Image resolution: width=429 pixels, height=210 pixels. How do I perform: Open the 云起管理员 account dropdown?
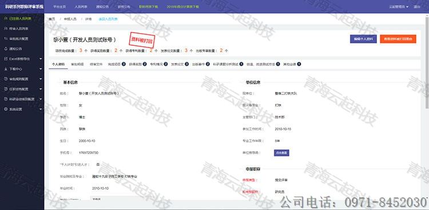coord(399,6)
